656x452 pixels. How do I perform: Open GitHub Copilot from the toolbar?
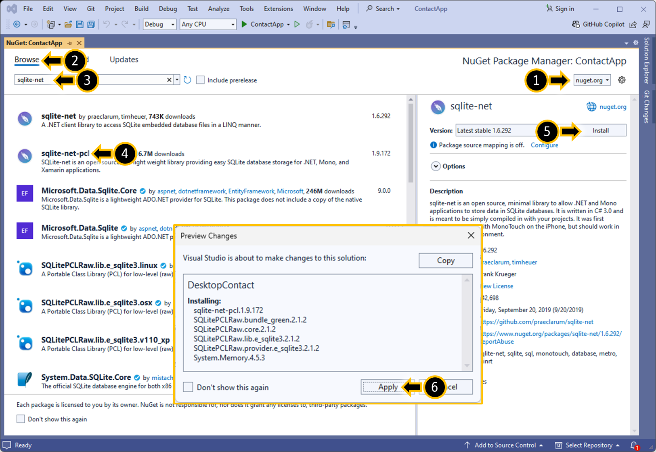[598, 24]
